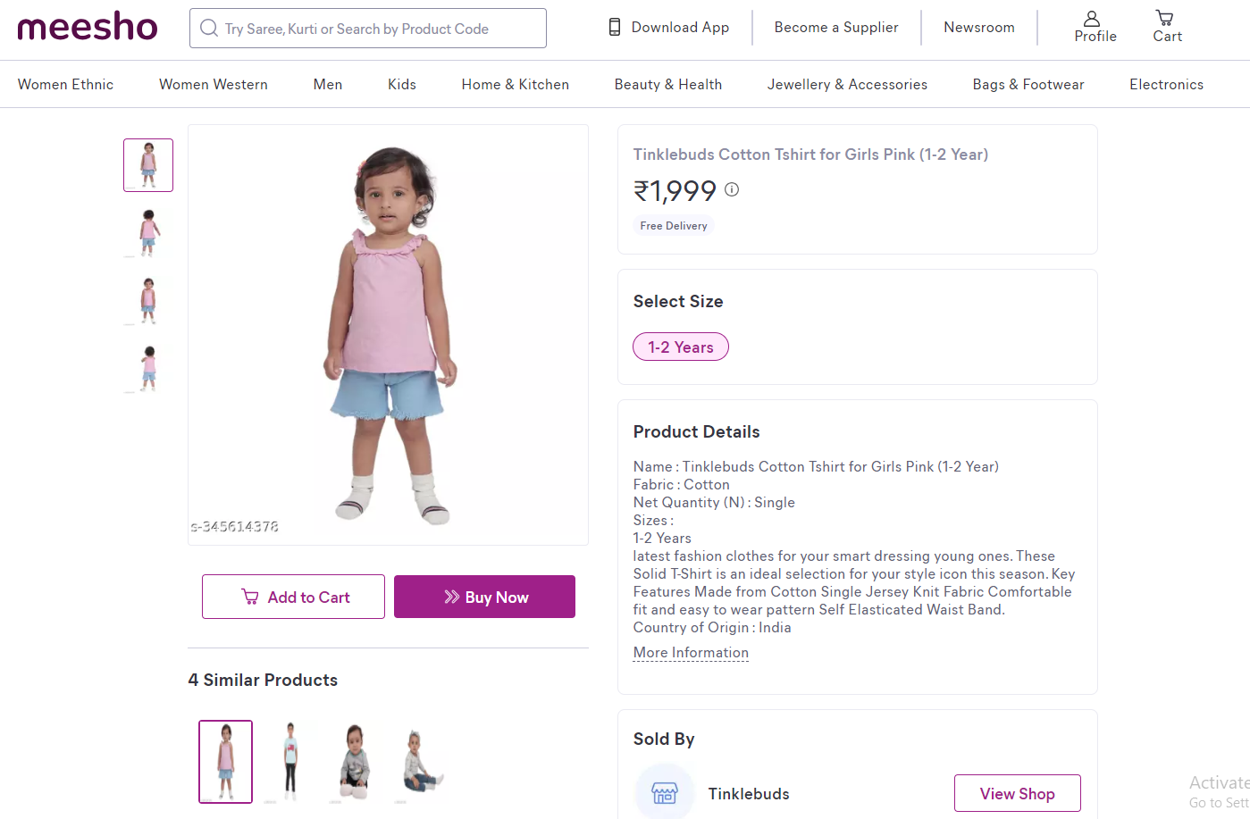
Task: Click the price info icon
Action: tap(732, 189)
